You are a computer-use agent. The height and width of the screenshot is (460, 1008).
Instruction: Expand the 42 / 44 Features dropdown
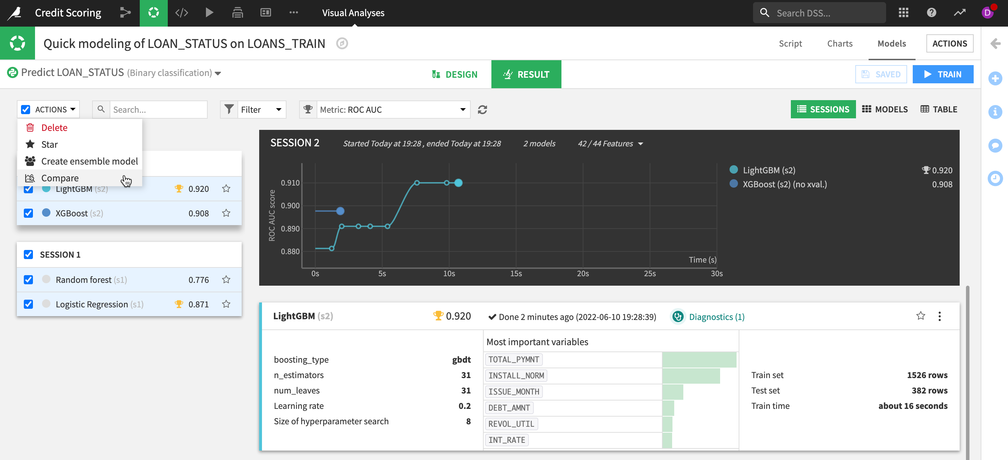[x=610, y=144]
